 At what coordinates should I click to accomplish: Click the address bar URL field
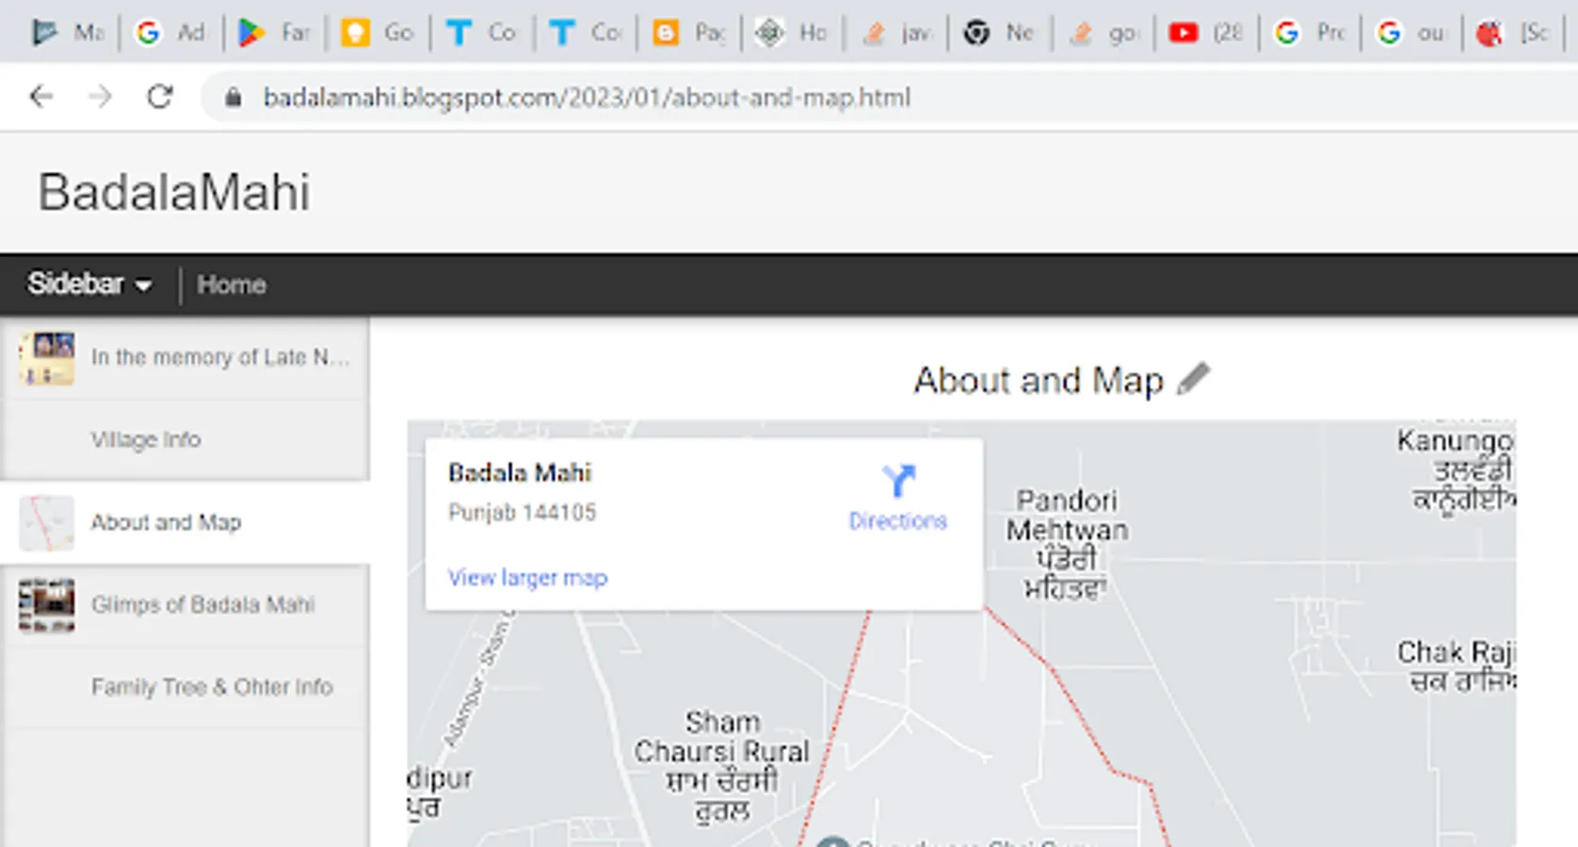(586, 98)
